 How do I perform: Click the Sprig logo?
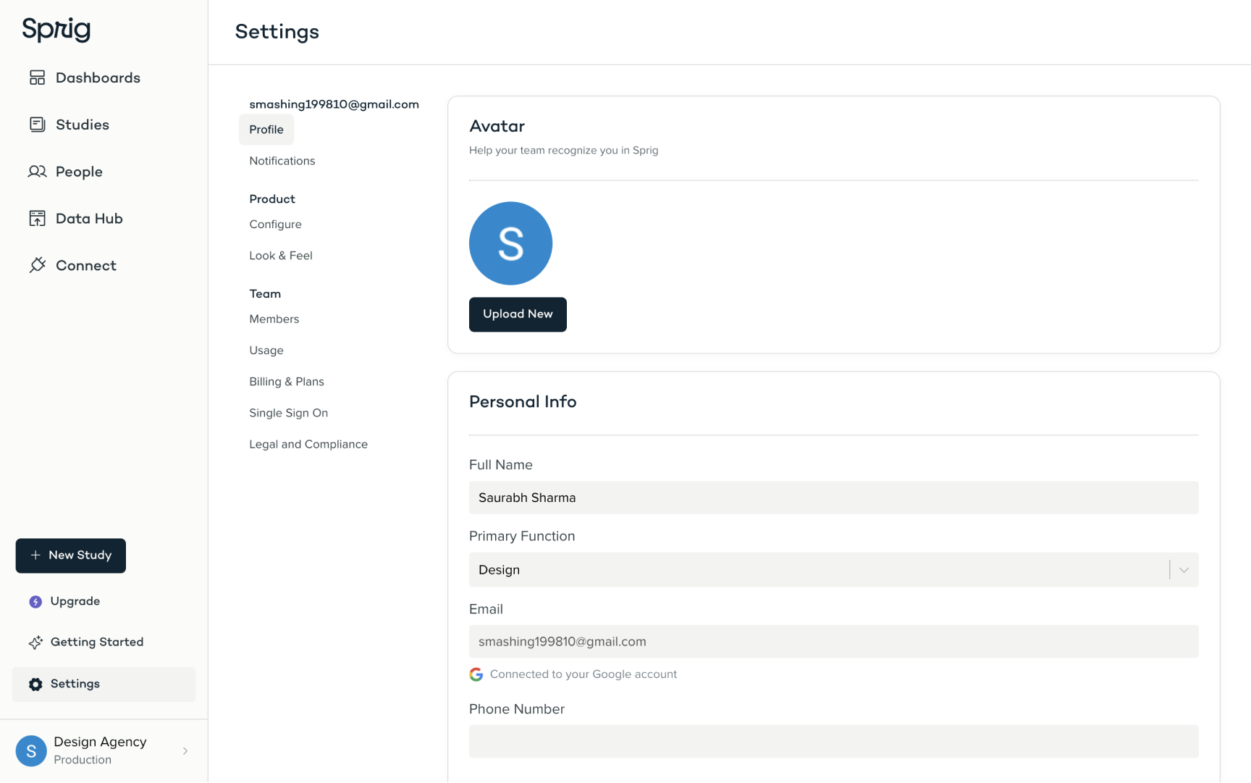(56, 30)
